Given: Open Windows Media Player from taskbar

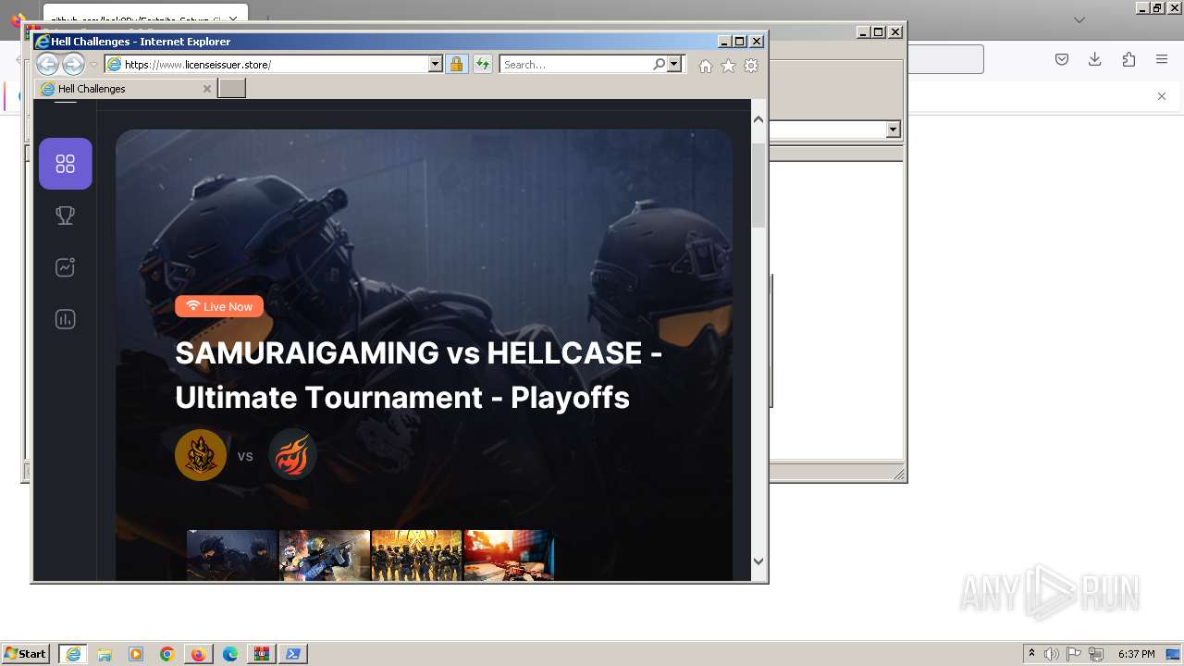Looking at the screenshot, I should coord(136,654).
